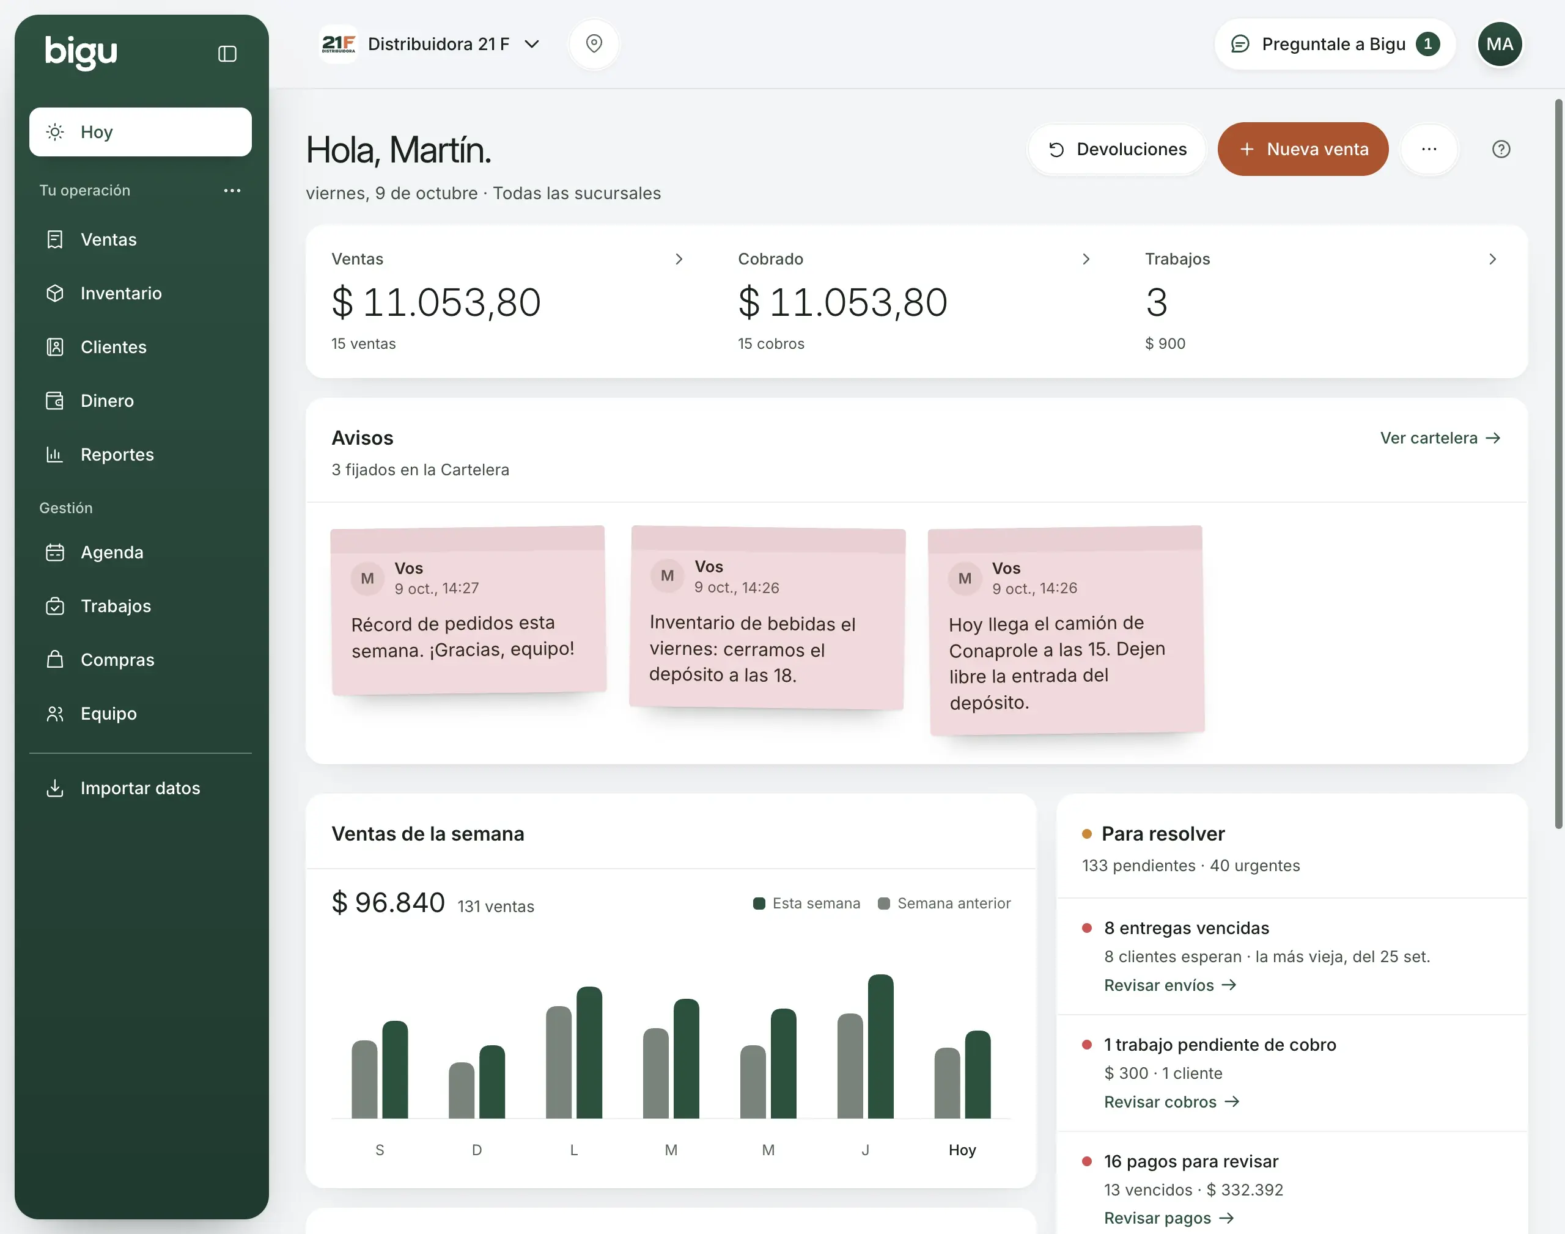The width and height of the screenshot is (1565, 1234).
Task: Open the Conaprole truck sticky note
Action: pyautogui.click(x=1066, y=630)
